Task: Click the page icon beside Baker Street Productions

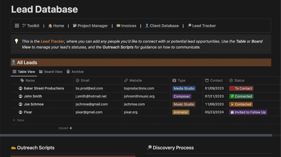Action: point(21,88)
